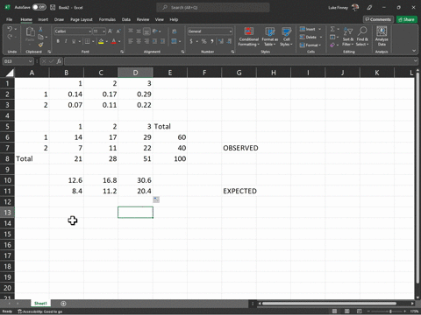Click the Accessibility status icon
This screenshot has width=421, height=315.
click(20, 311)
